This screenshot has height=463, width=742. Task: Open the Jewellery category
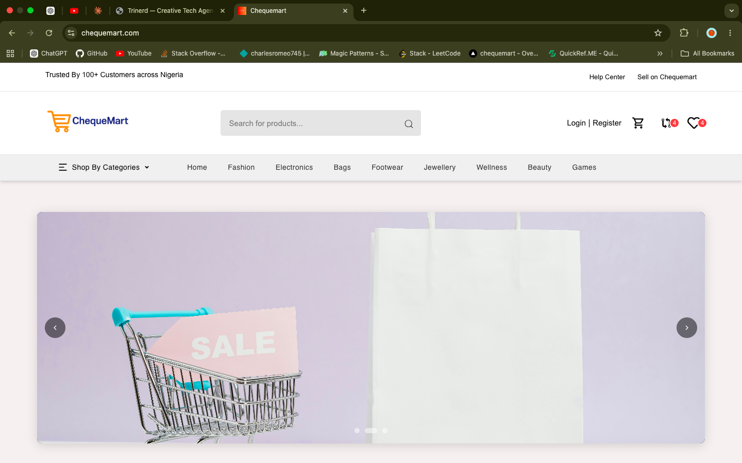pyautogui.click(x=440, y=167)
